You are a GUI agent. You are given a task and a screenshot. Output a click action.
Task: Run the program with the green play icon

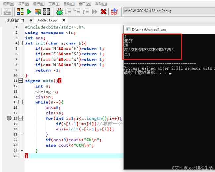pos(29,12)
